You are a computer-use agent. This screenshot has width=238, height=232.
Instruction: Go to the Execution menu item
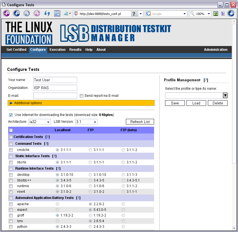[x=57, y=50]
